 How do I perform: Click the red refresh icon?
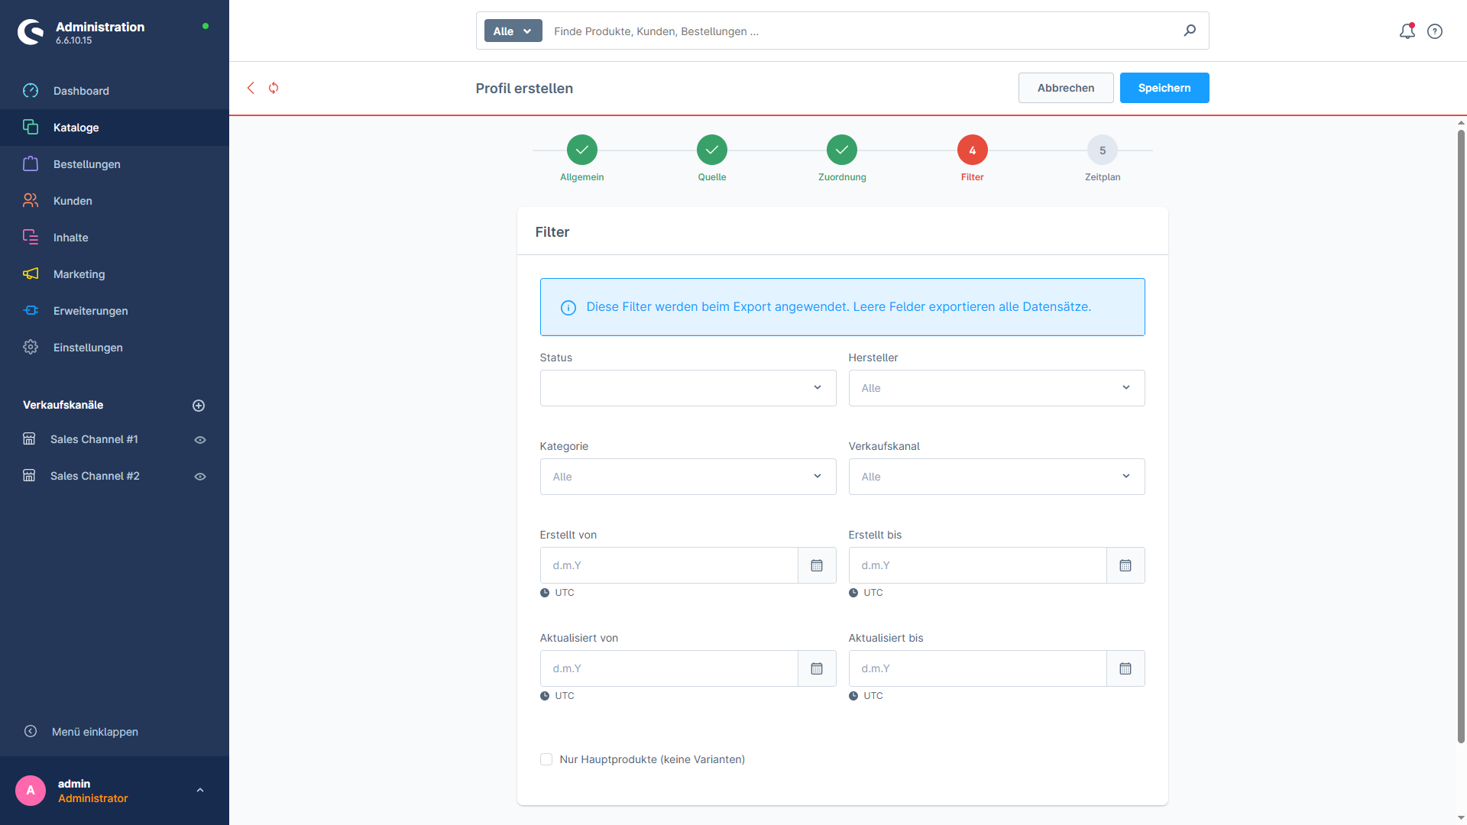pyautogui.click(x=274, y=88)
